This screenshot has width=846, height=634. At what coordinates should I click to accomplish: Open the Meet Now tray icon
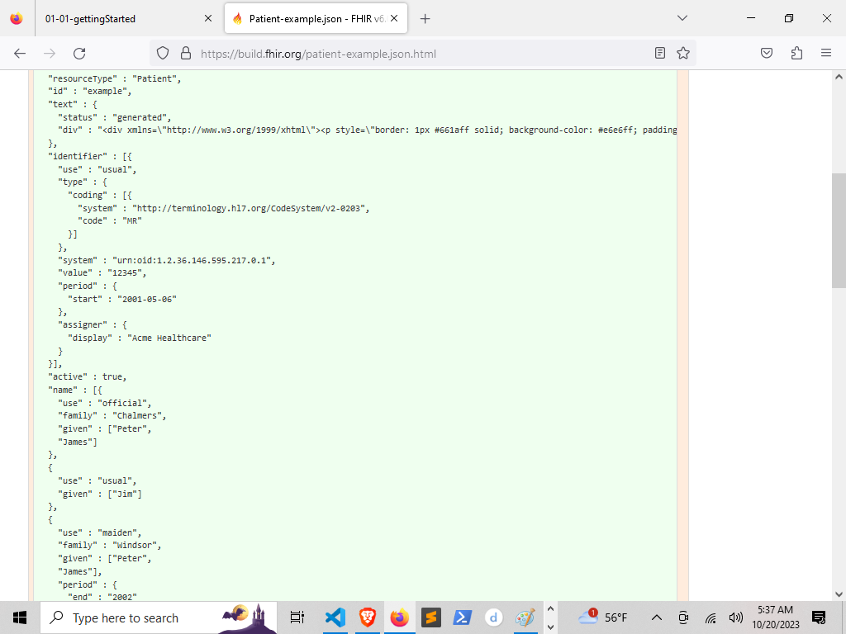(x=683, y=617)
